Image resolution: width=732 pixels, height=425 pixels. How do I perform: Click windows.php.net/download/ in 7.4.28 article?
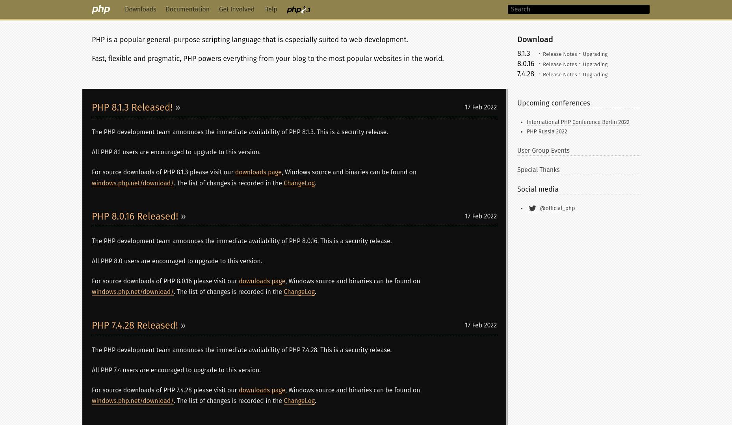click(x=132, y=401)
